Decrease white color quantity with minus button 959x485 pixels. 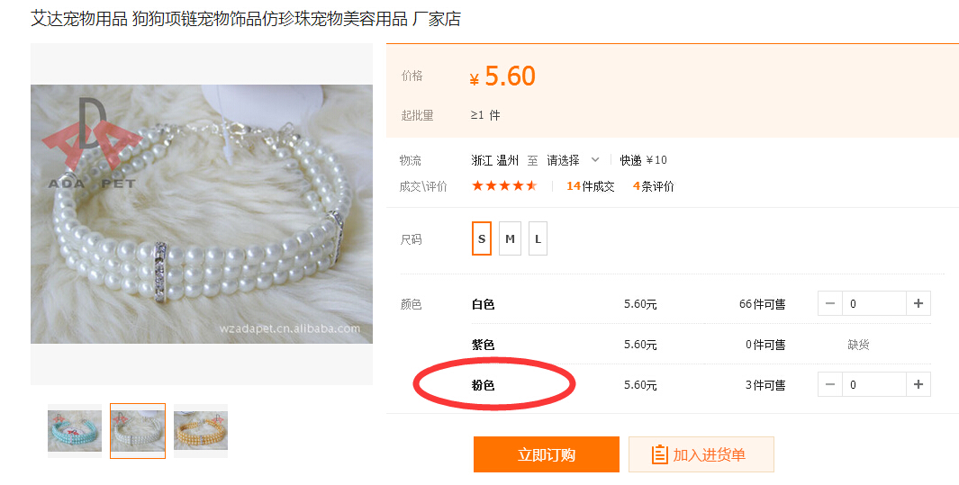pyautogui.click(x=830, y=304)
